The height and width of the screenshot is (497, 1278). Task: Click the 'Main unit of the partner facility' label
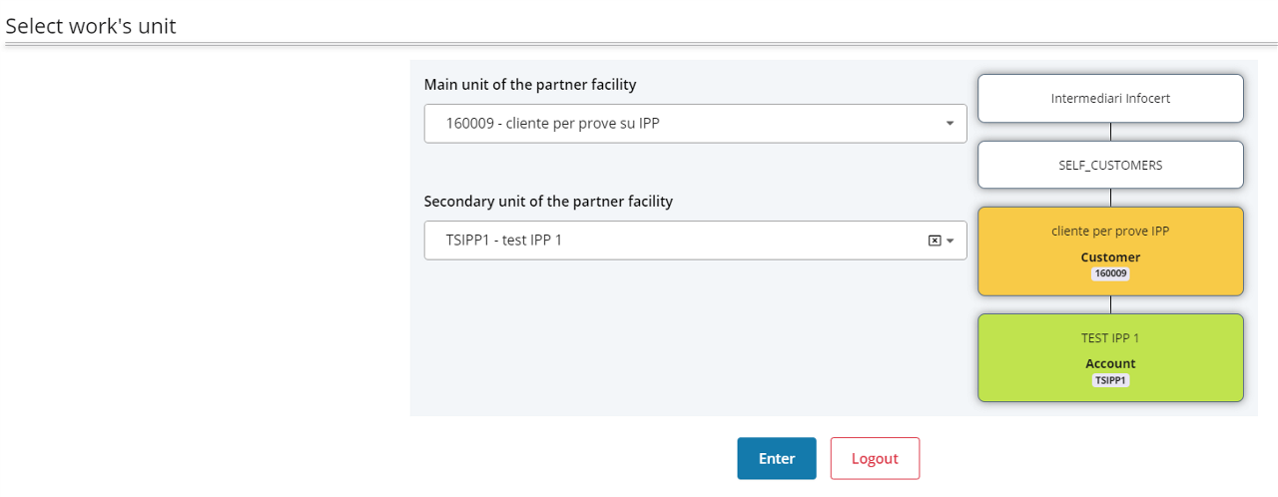530,85
